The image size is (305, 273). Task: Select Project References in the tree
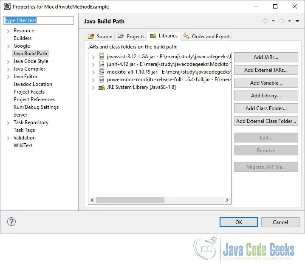tap(34, 100)
